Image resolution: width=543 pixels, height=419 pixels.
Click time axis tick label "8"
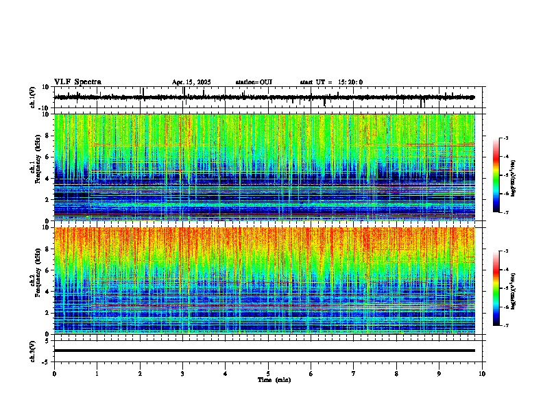396,374
